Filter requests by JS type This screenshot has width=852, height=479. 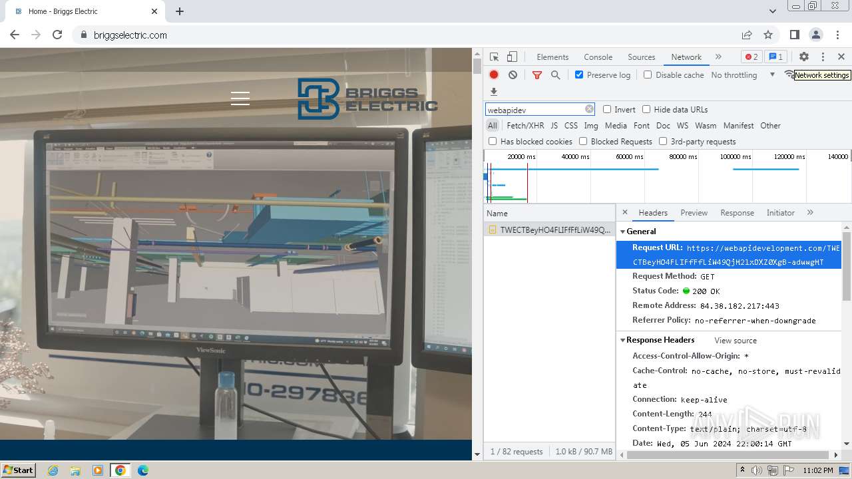[554, 126]
